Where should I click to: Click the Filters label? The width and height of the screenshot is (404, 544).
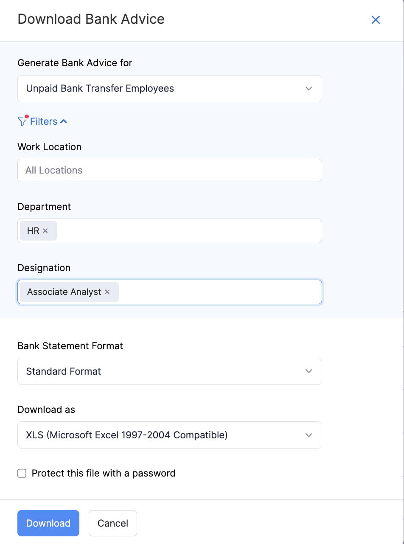(x=44, y=121)
